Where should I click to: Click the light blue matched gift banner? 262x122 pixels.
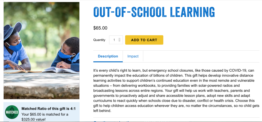click(41, 112)
